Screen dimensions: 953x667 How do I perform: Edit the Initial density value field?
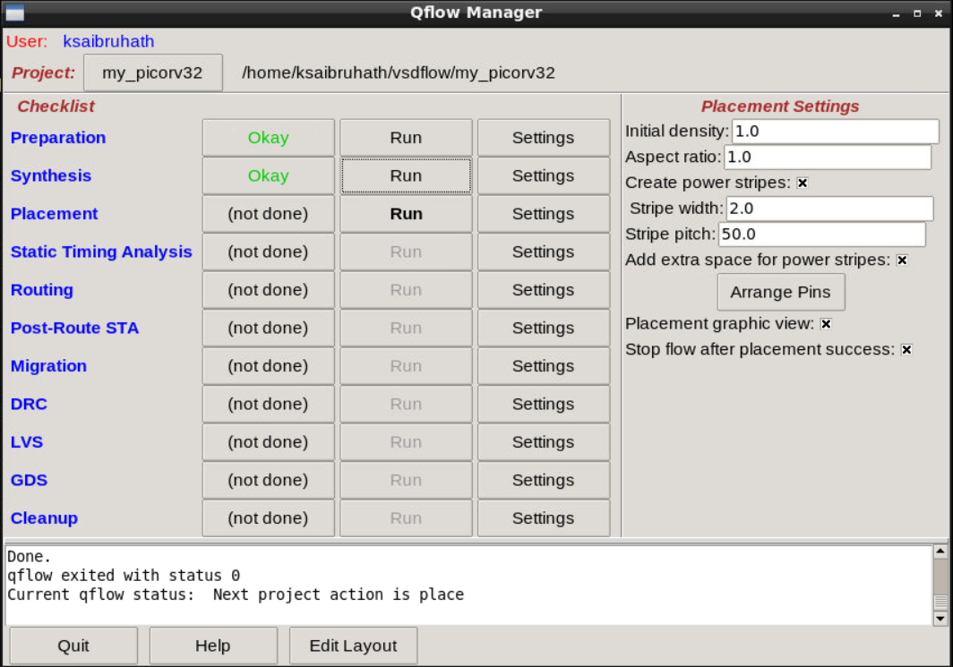(834, 131)
